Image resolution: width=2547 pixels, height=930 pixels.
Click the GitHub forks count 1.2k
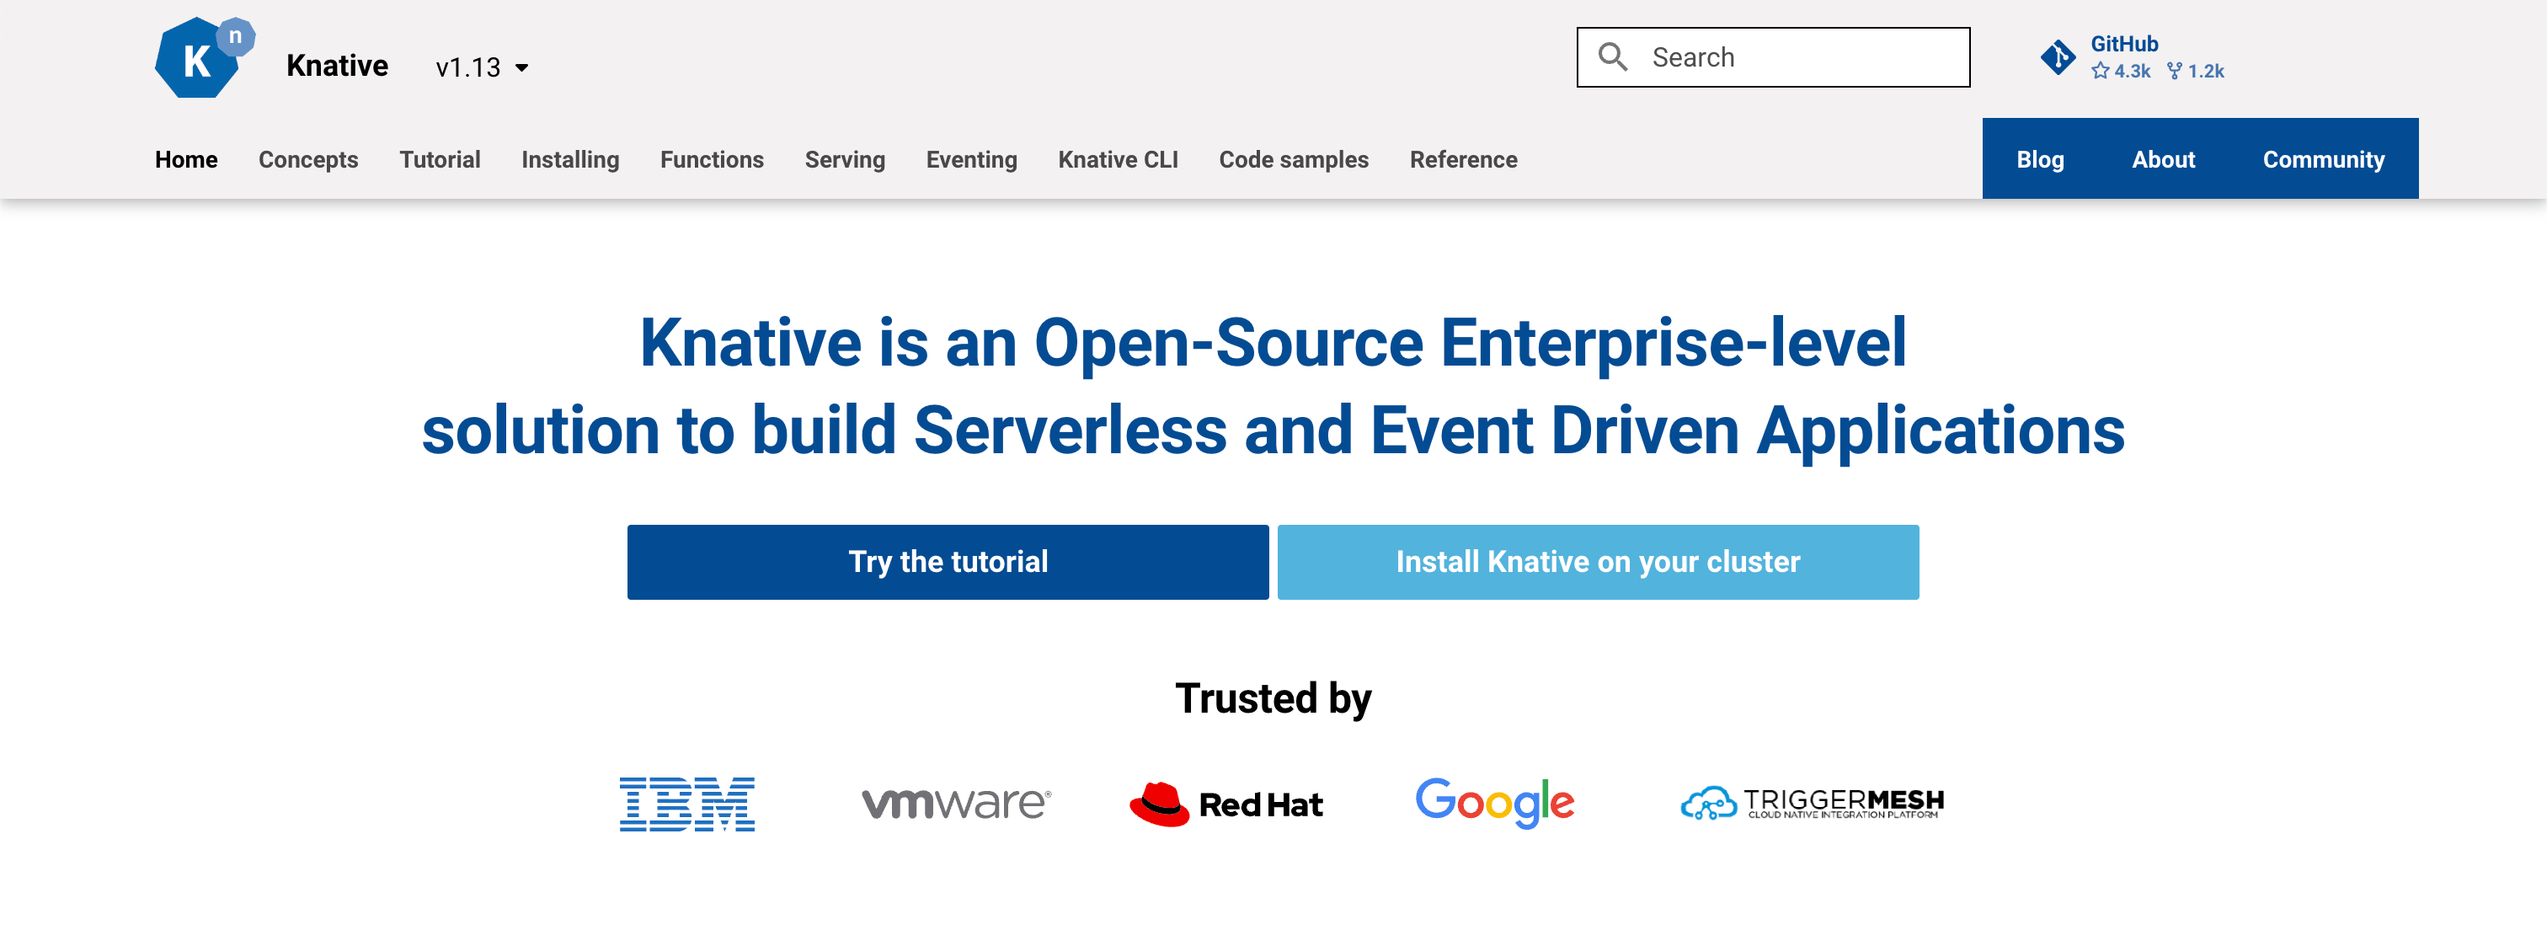click(x=2195, y=72)
